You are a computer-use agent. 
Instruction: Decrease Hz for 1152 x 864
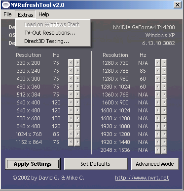pos(71,142)
